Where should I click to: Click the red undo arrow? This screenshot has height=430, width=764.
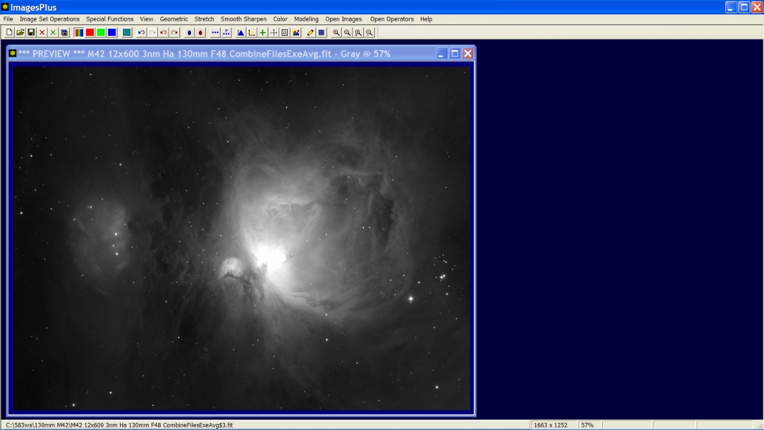coord(164,32)
